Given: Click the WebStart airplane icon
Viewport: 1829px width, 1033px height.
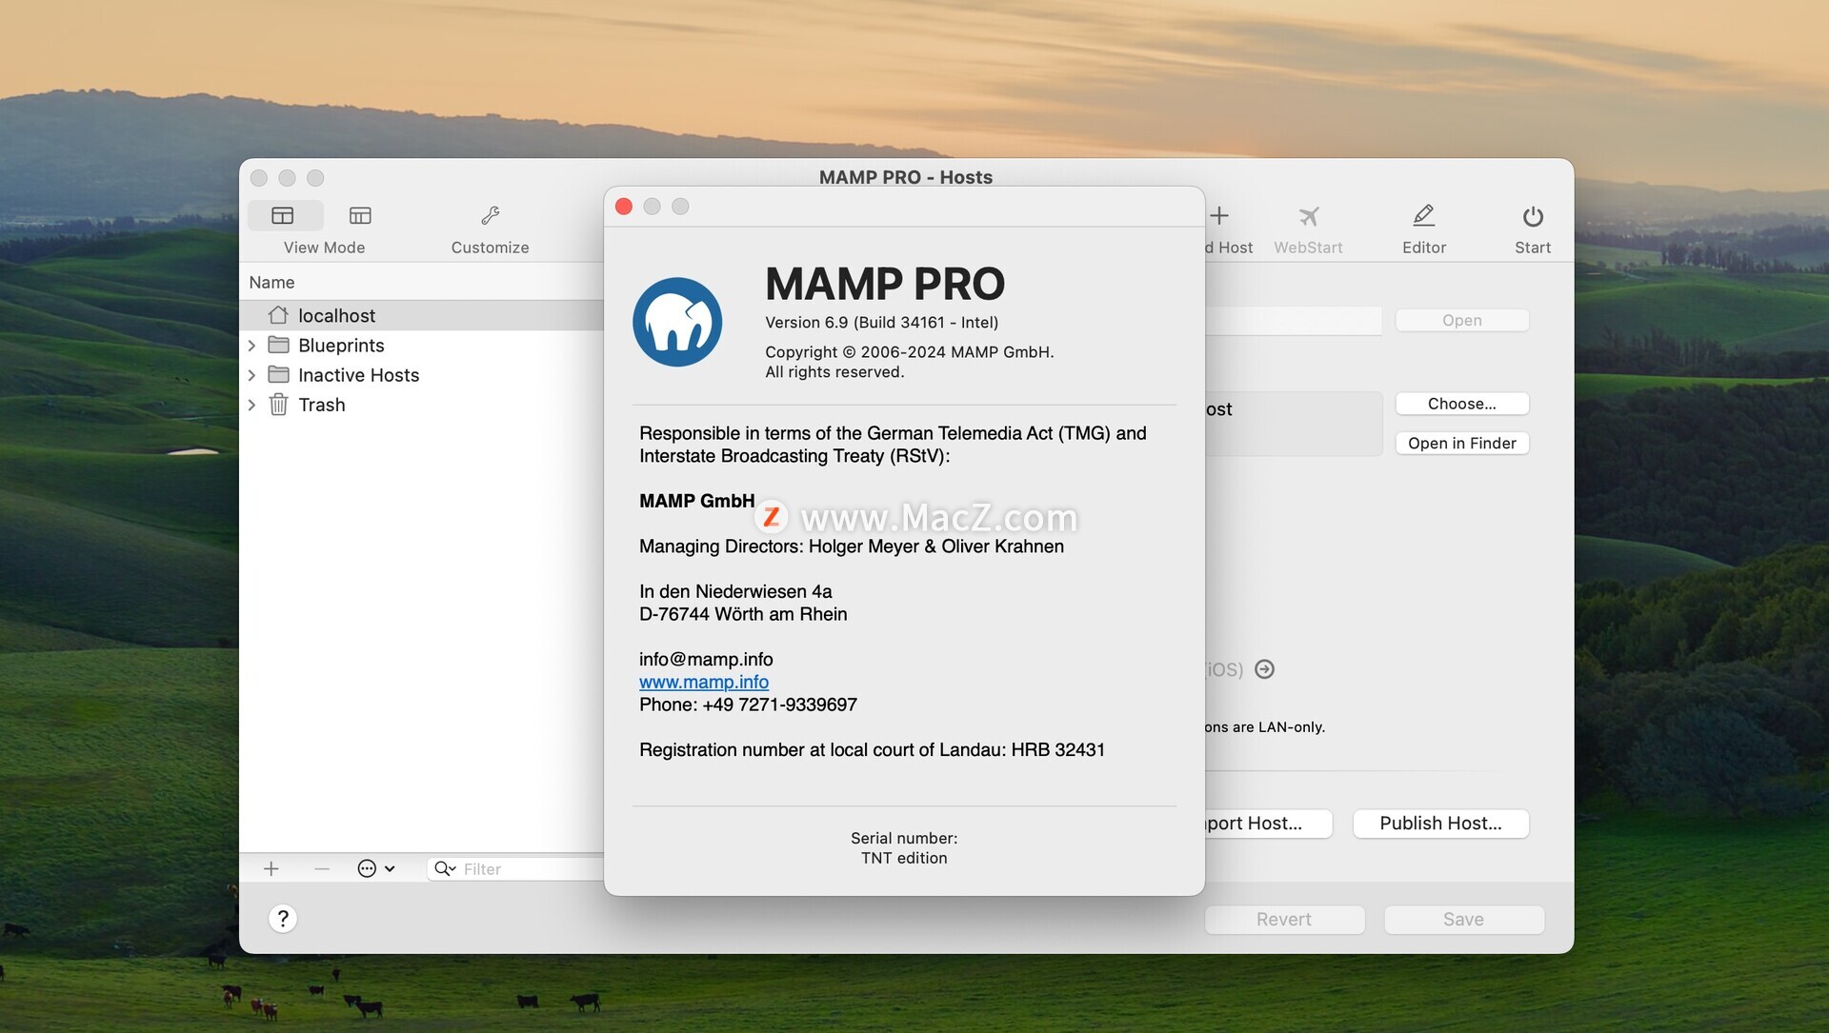Looking at the screenshot, I should [x=1309, y=216].
